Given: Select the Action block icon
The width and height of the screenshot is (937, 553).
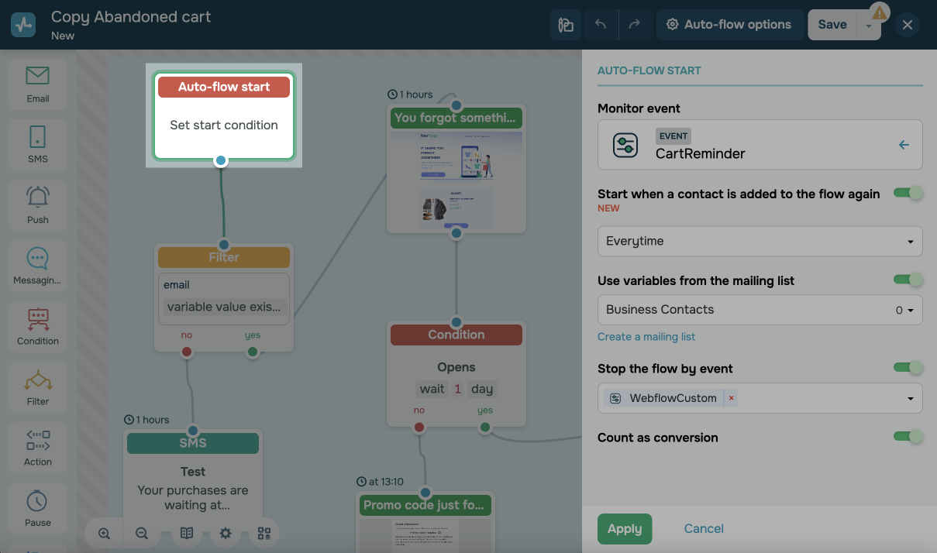Looking at the screenshot, I should click(x=37, y=447).
